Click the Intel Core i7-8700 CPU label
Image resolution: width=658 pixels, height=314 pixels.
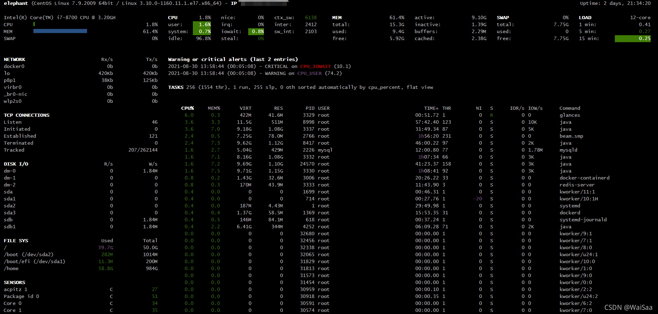coord(60,17)
